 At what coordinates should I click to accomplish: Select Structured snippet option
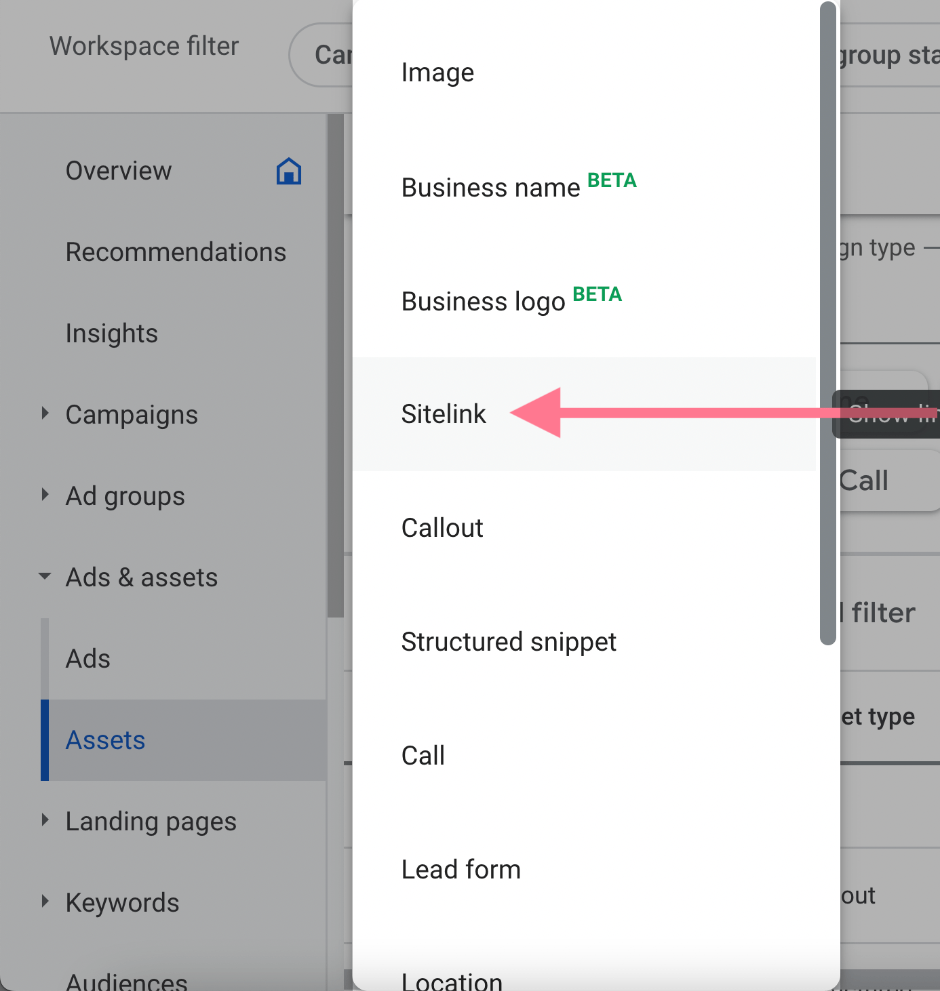509,642
